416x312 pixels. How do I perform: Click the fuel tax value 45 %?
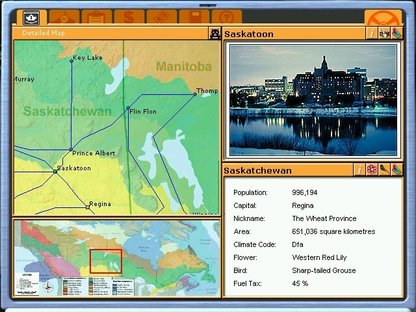click(x=300, y=283)
